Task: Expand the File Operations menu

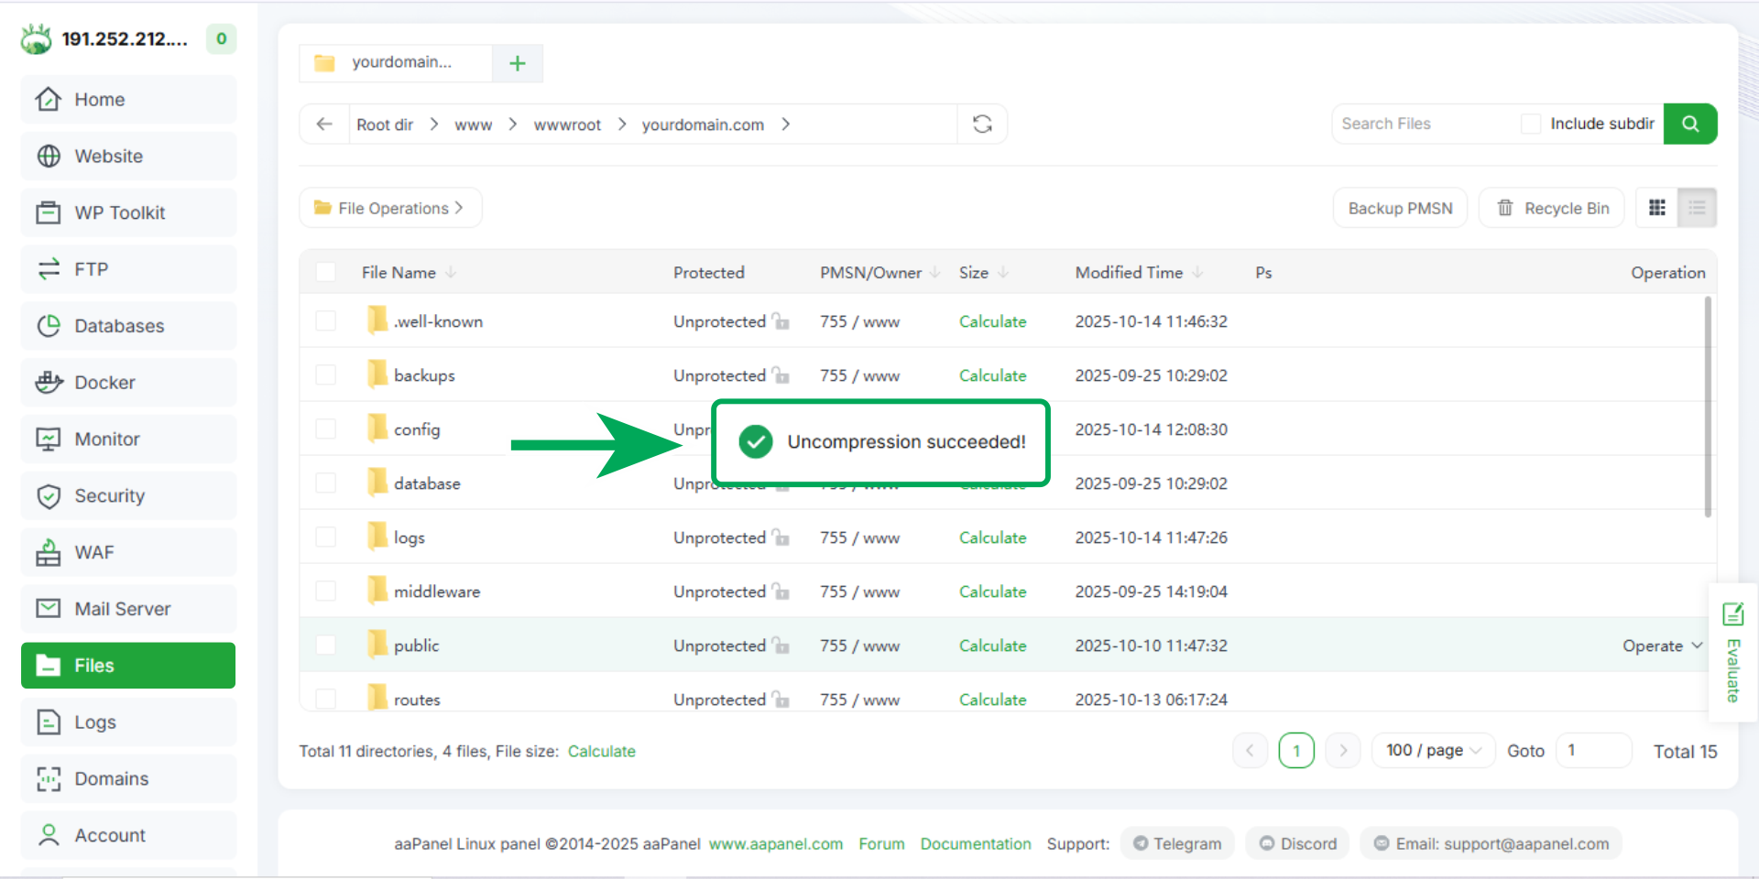Action: [x=390, y=208]
